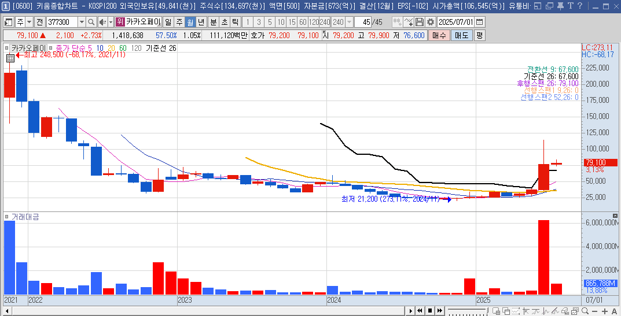The width and height of the screenshot is (621, 316).
Task: Select the 15 interval button
Action: (292, 22)
